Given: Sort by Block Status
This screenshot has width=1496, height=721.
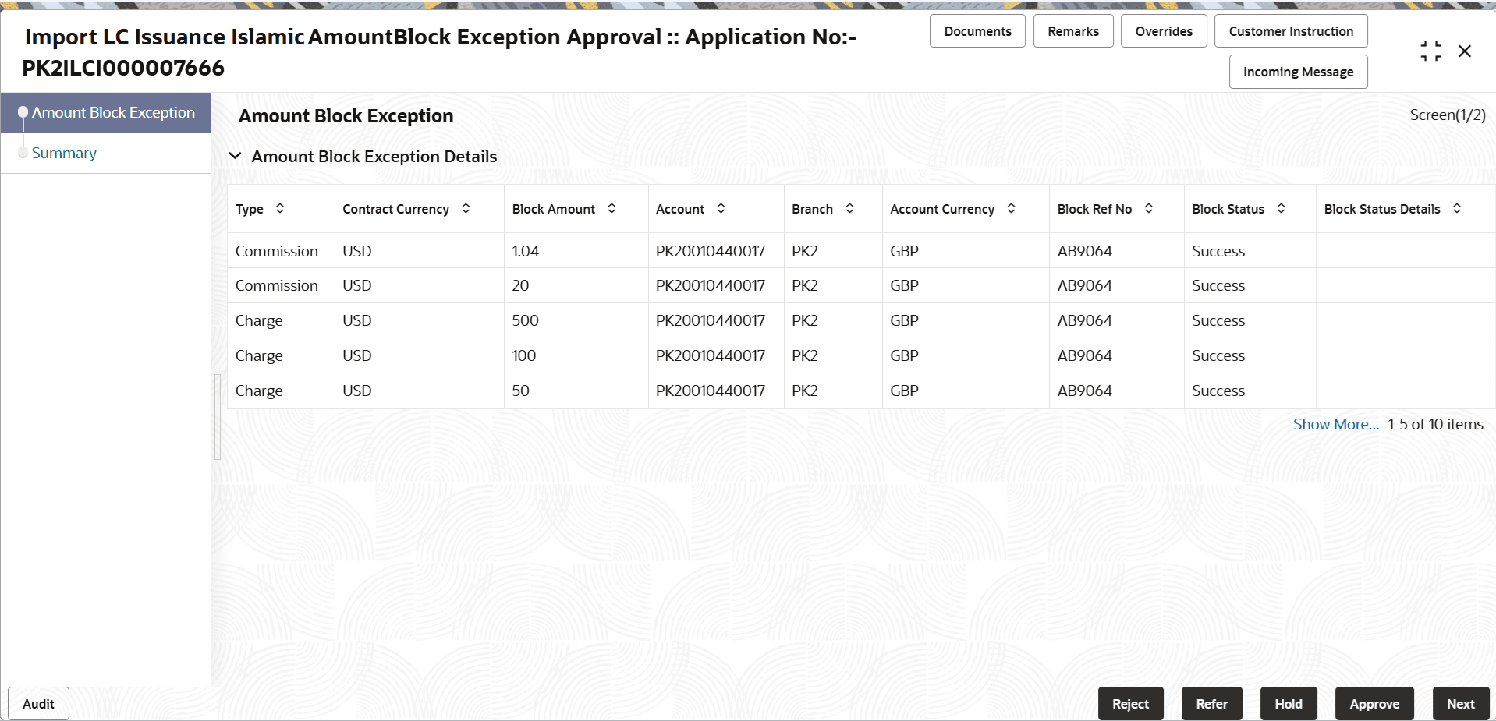Looking at the screenshot, I should 1280,208.
